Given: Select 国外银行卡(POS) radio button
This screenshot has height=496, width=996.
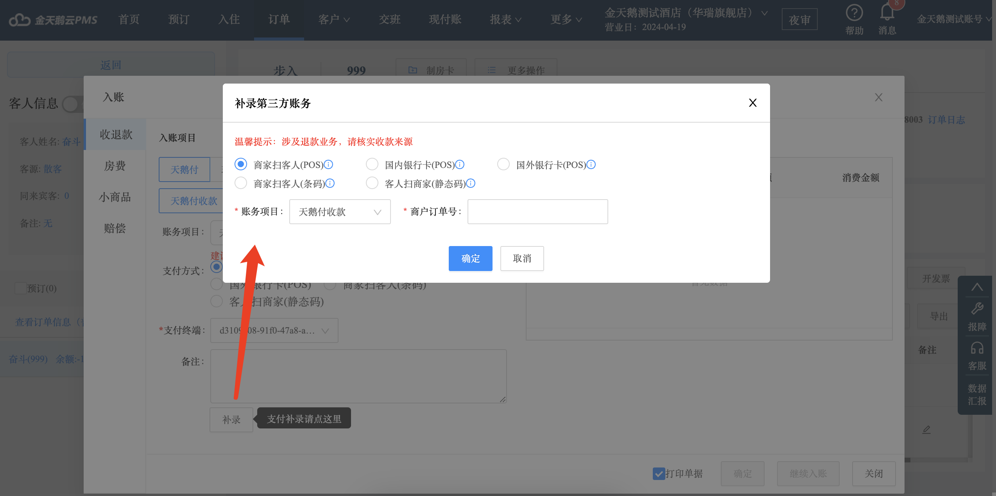Looking at the screenshot, I should [x=503, y=164].
